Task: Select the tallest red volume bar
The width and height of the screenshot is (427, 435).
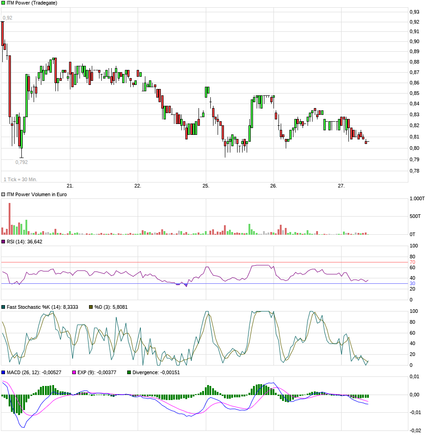Action: pyautogui.click(x=9, y=218)
